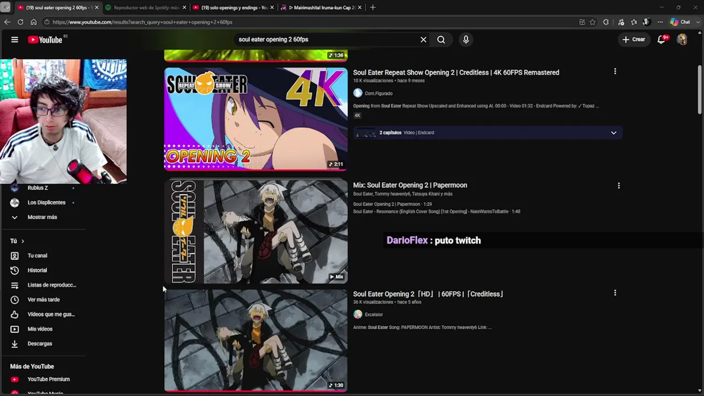The height and width of the screenshot is (396, 704).
Task: Reload the page with the refresh icon
Action: tap(20, 22)
